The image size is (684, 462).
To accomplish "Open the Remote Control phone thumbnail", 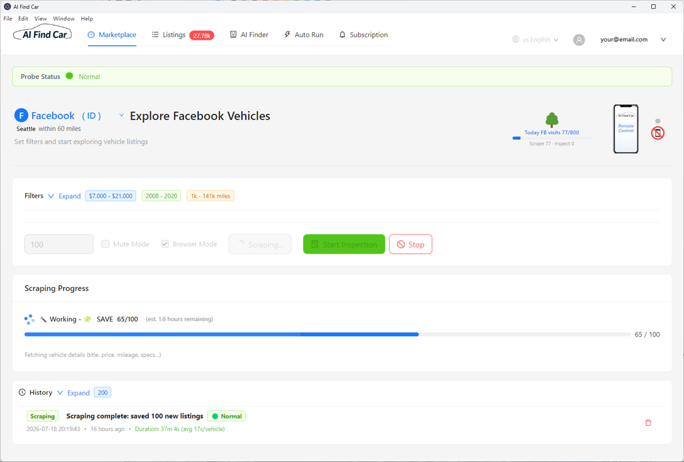I will click(x=626, y=129).
